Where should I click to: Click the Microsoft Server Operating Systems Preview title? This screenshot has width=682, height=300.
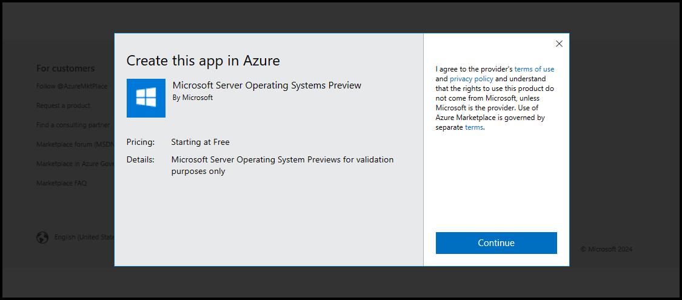point(267,85)
